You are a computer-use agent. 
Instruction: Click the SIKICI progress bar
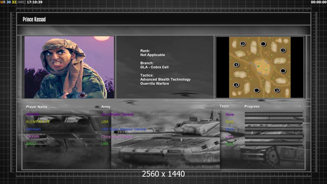pyautogui.click(x=274, y=144)
